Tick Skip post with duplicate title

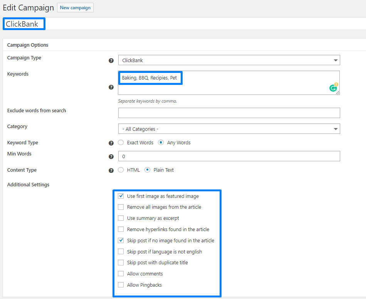[121, 263]
